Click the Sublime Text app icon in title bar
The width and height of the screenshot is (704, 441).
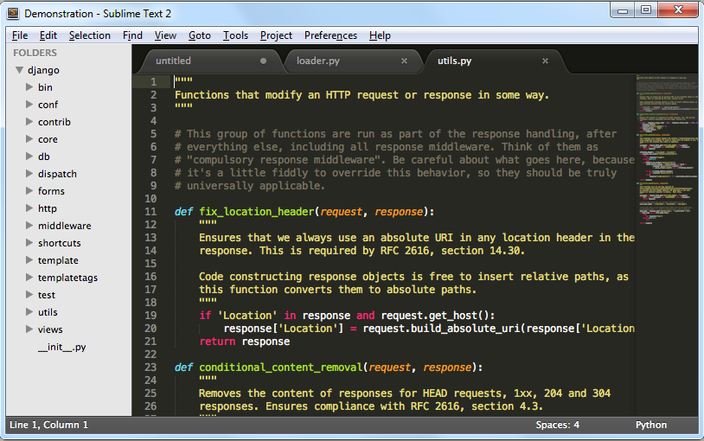click(x=13, y=14)
